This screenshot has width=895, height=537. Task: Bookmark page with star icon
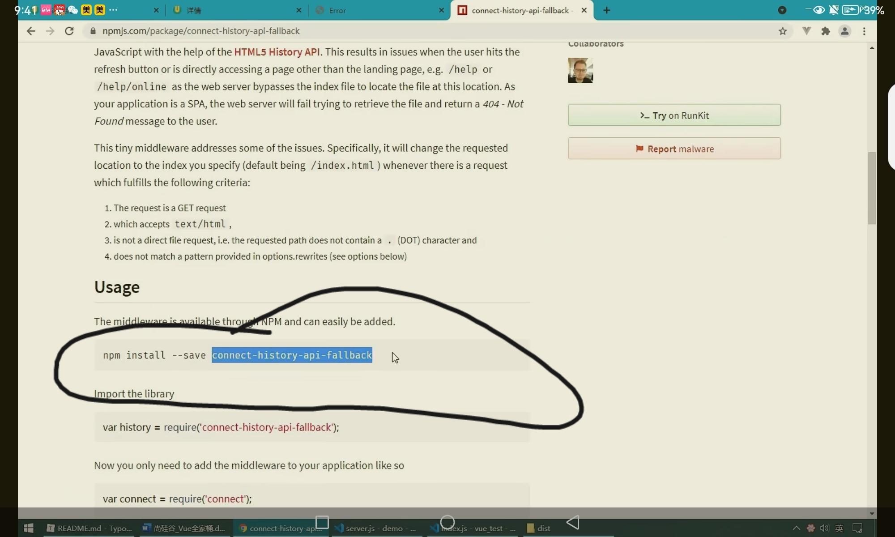[782, 31]
